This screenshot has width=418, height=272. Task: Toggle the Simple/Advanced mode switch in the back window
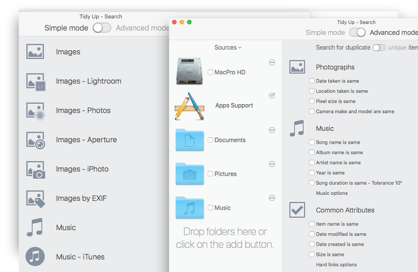click(102, 28)
